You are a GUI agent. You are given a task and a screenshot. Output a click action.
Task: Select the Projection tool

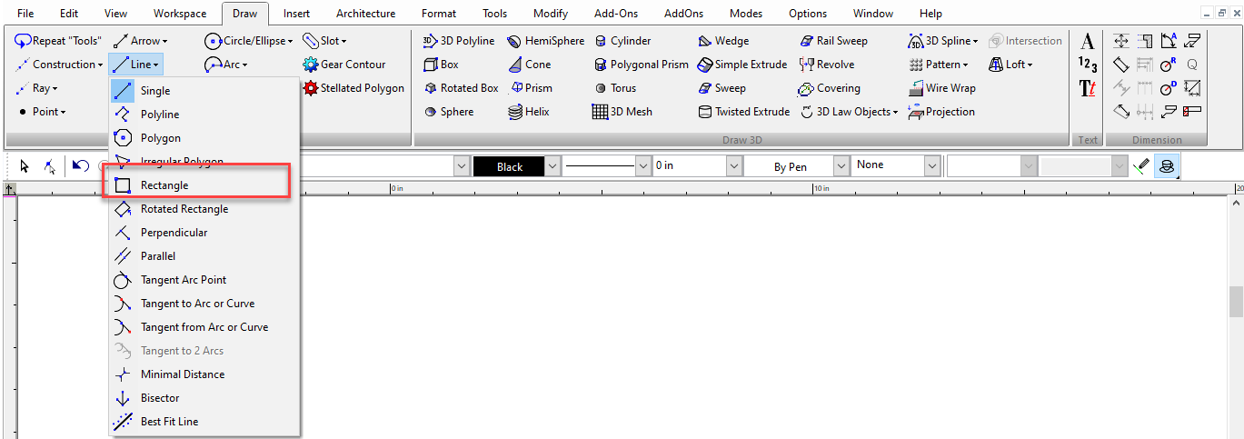941,112
